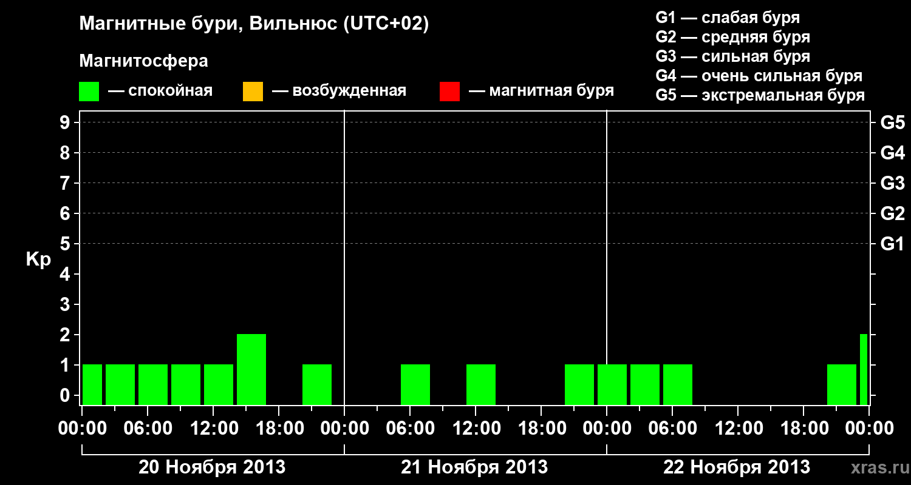Click the '18:00' label under 22 November
The image size is (911, 485).
(804, 428)
